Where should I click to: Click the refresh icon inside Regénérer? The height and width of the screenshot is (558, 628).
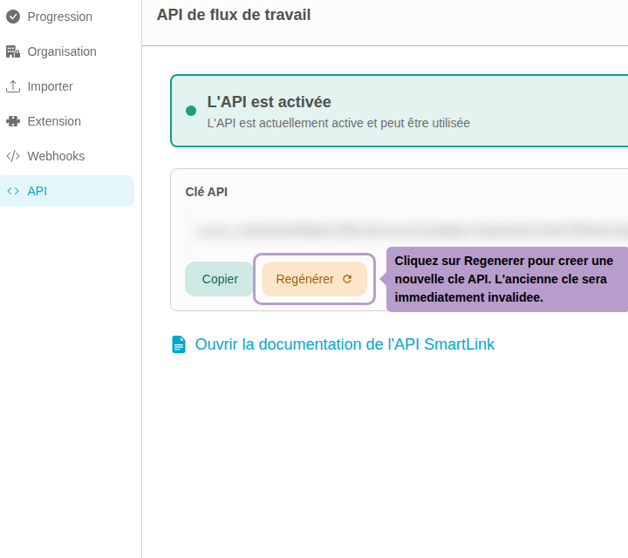347,279
